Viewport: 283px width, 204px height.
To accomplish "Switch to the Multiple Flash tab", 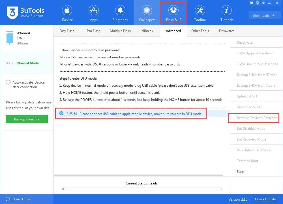I will tap(120, 31).
